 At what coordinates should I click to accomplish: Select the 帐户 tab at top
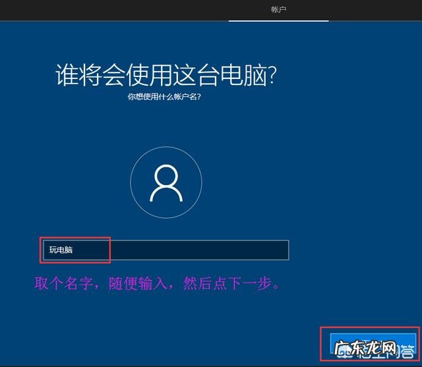[x=278, y=10]
